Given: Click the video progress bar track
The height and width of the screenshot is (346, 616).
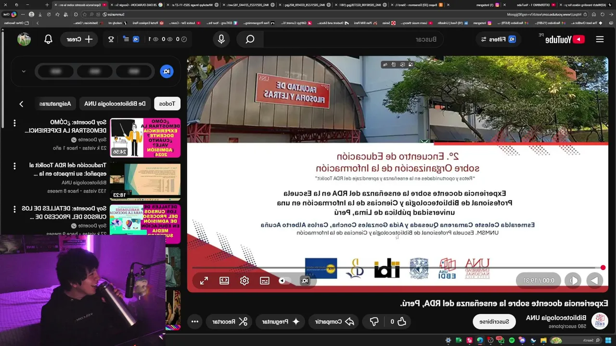Looking at the screenshot, I should click(398, 268).
